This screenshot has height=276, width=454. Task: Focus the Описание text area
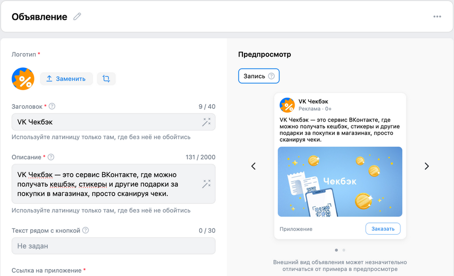click(114, 184)
